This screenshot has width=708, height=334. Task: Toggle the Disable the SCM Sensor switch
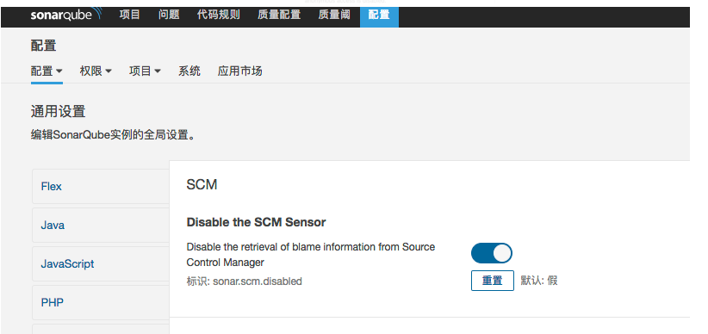point(491,253)
